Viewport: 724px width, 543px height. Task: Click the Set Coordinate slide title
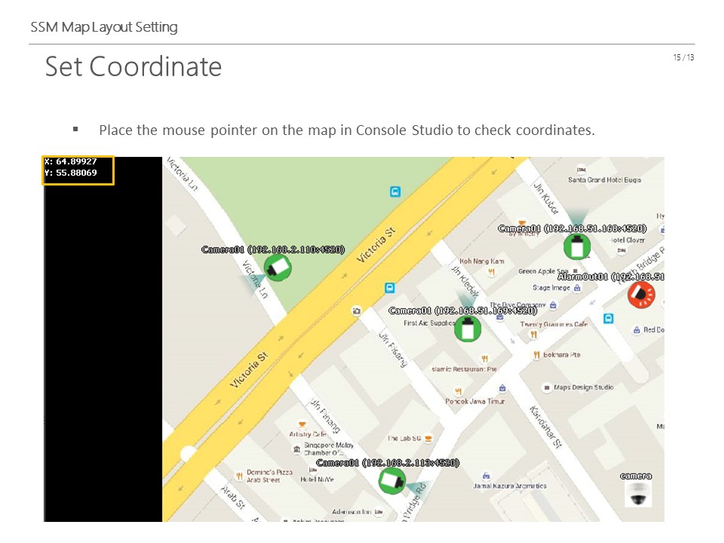tap(133, 66)
